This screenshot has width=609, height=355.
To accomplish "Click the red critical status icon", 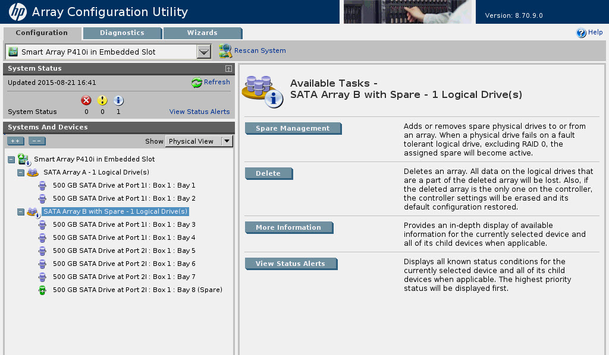I will 86,100.
